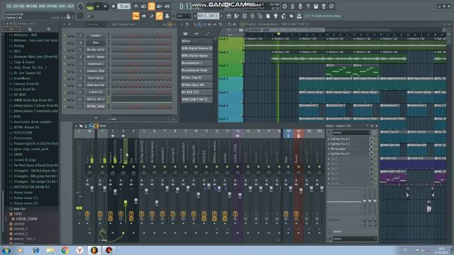Open the Piano roll view icon

(236, 16)
